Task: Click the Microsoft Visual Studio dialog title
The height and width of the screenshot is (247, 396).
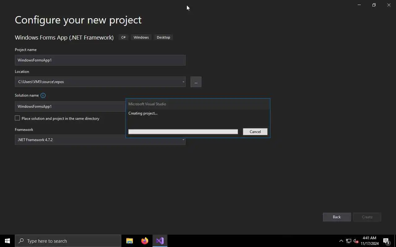Action: point(147,104)
